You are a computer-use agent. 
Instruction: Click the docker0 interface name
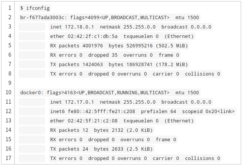(x=32, y=93)
